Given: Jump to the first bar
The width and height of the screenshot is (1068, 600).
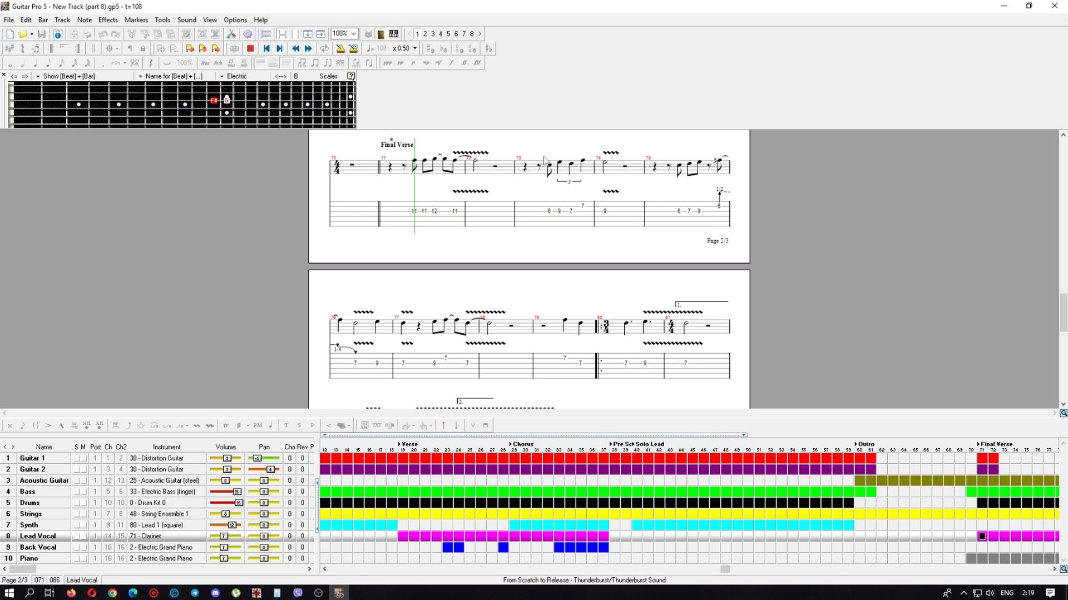Looking at the screenshot, I should tap(266, 48).
